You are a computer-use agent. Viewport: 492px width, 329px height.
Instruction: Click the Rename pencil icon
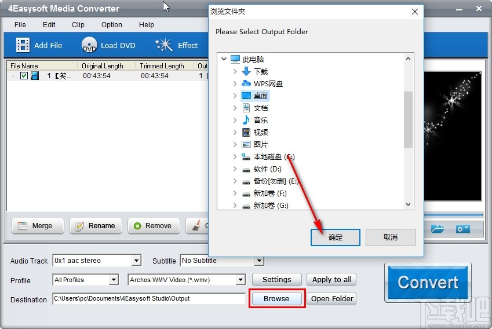click(80, 226)
